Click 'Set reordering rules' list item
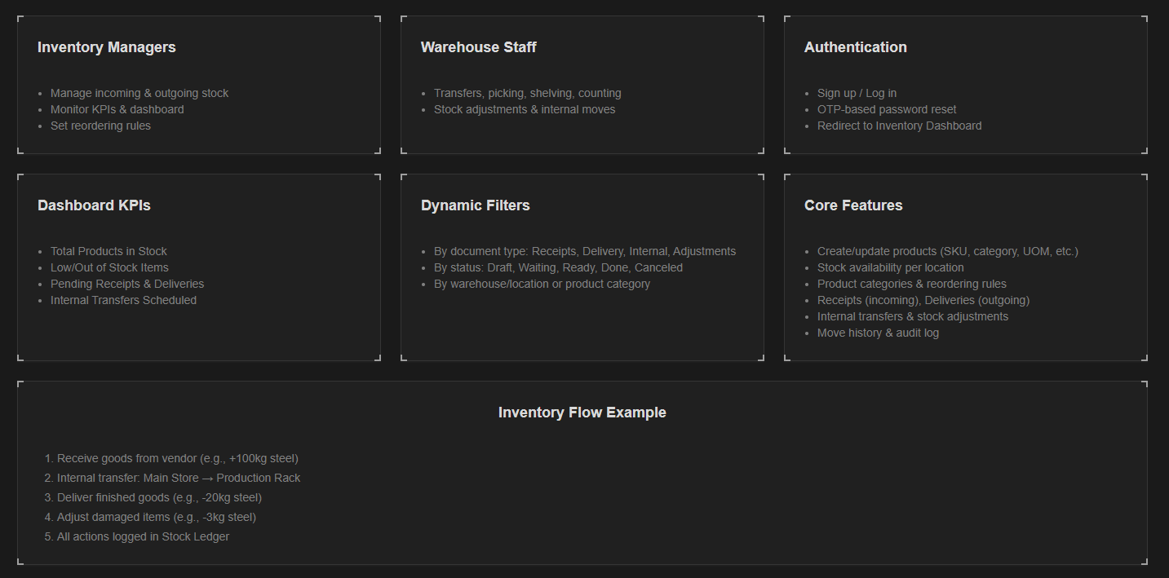The height and width of the screenshot is (578, 1169). [100, 126]
